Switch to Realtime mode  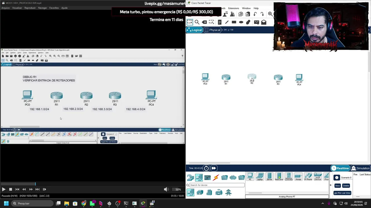pos(340,168)
